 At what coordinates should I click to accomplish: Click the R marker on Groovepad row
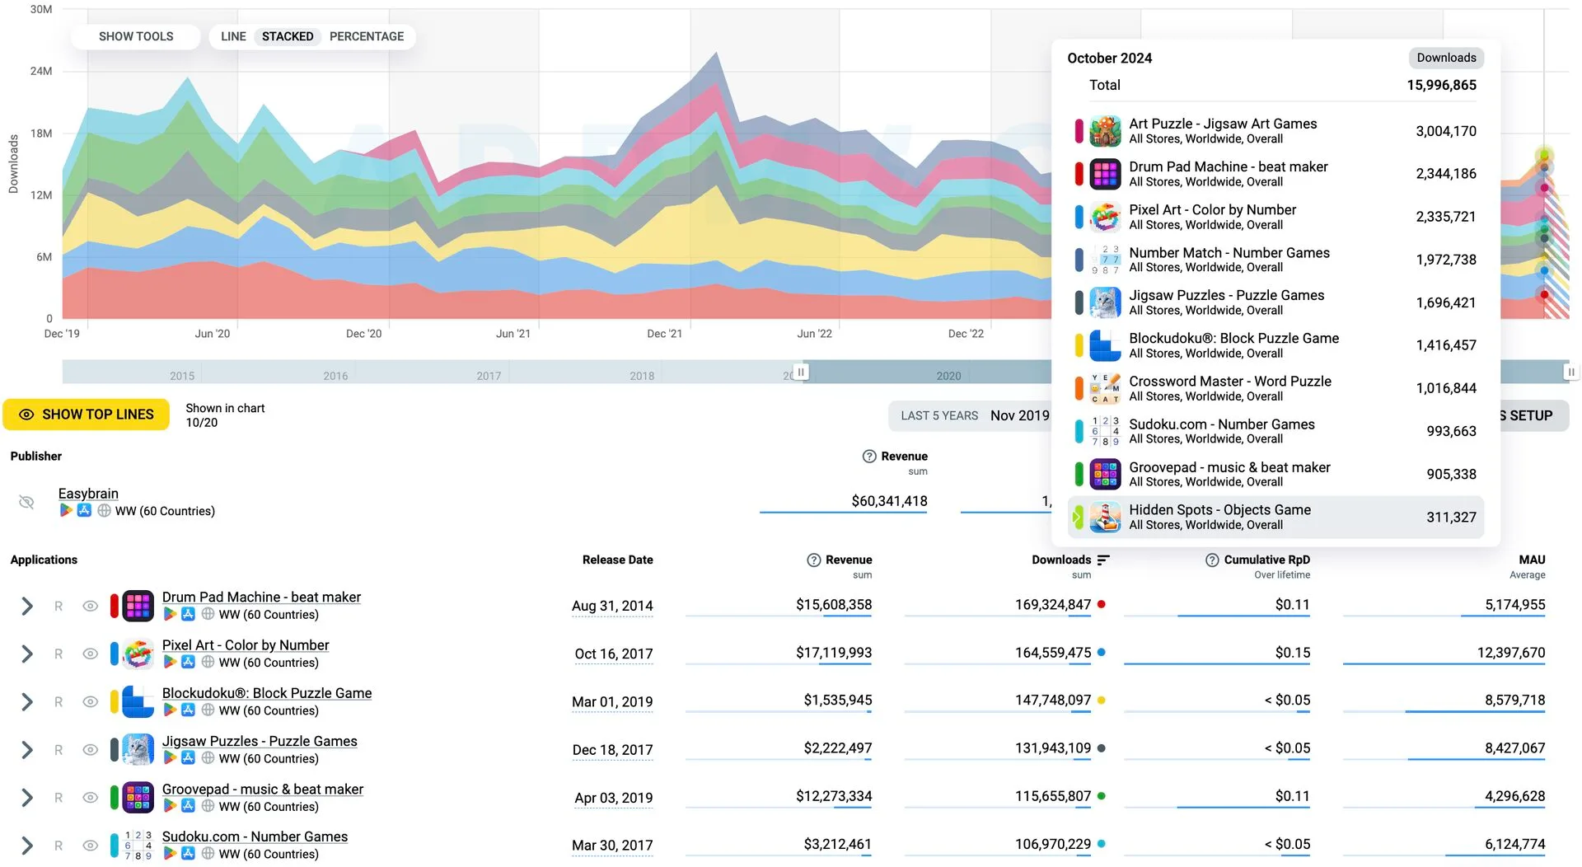tap(59, 798)
